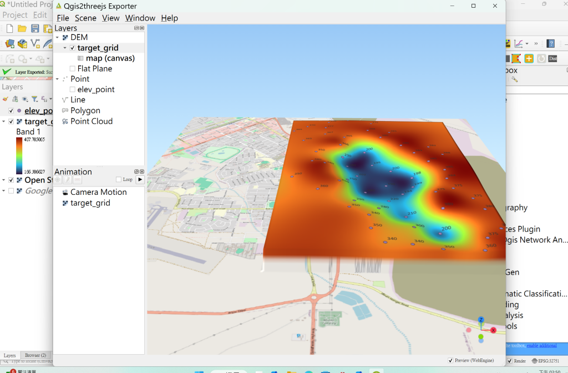Collapse the Point group in exporter

[57, 79]
